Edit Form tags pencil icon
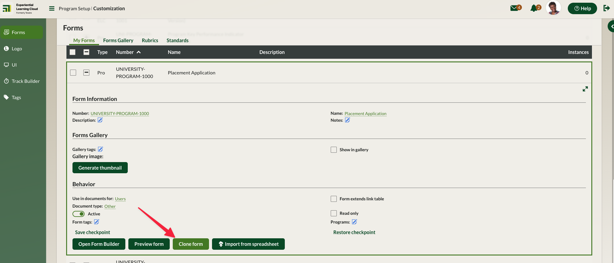Screen dimensions: 614x263 pyautogui.click(x=97, y=222)
